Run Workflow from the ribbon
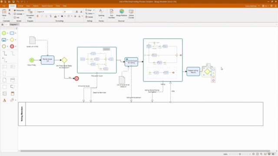Screen dimensions: 278x156 (112, 13)
